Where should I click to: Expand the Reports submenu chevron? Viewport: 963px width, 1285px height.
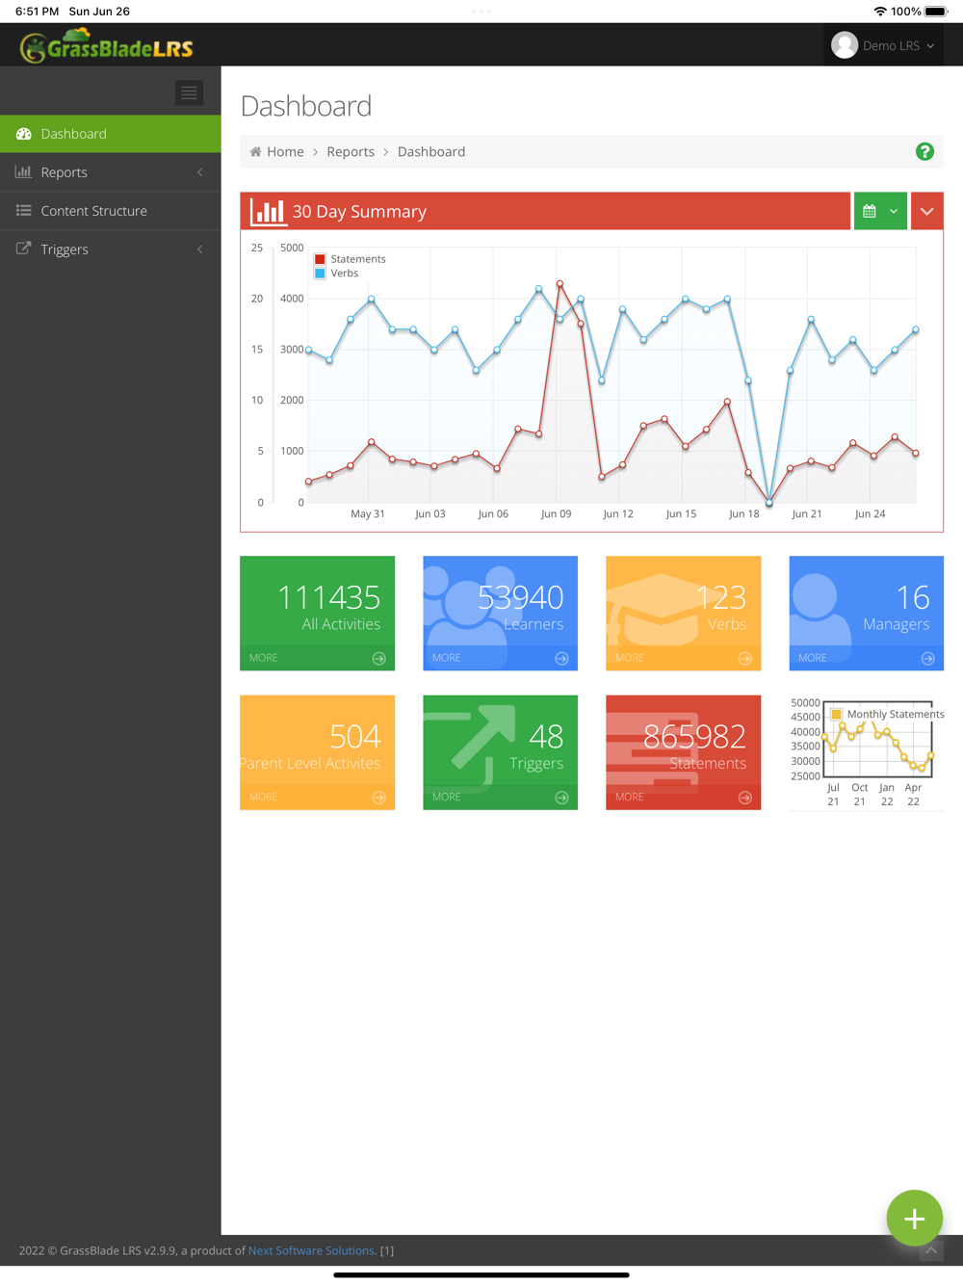[x=200, y=172]
